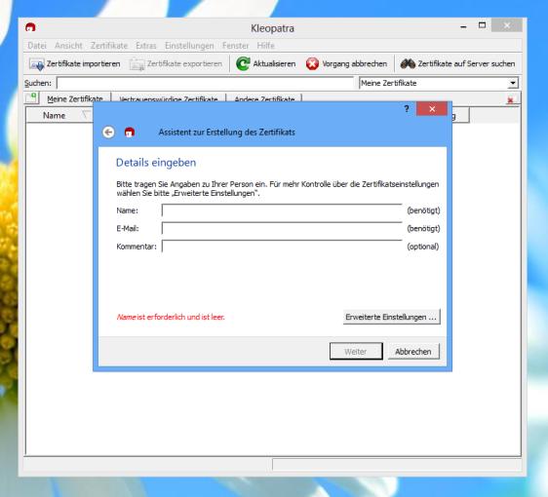Expand the Meine Zertifikate filter dropdown
This screenshot has height=497, width=548.
[x=512, y=83]
